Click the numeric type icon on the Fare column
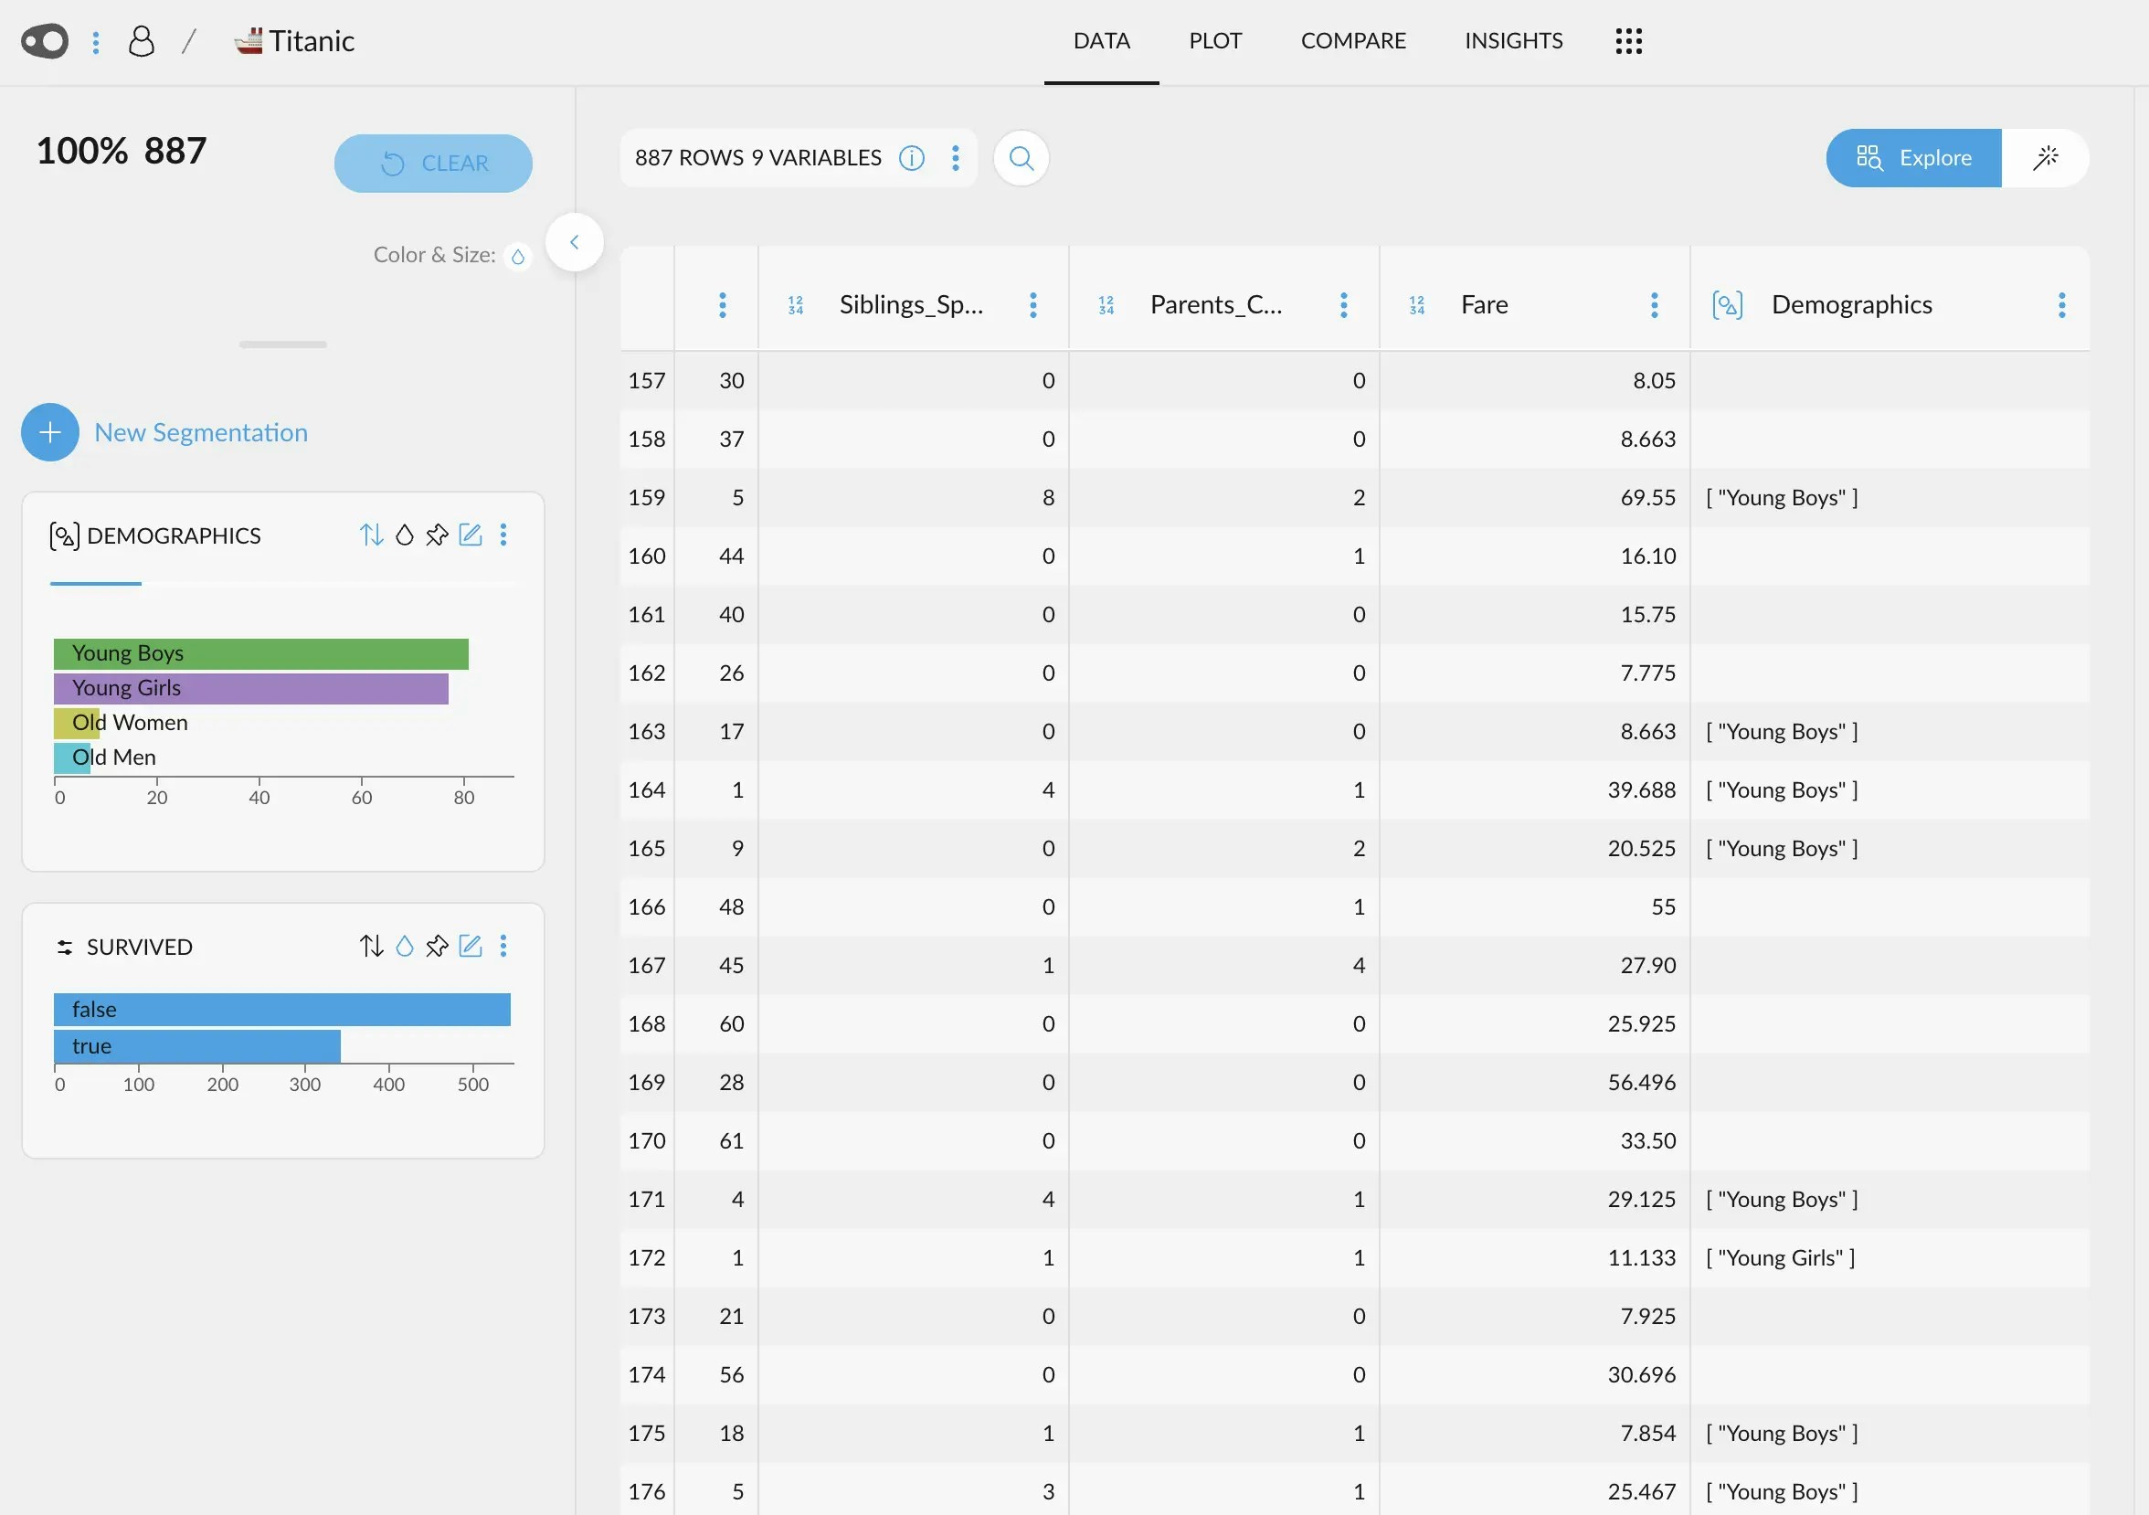 (x=1416, y=303)
